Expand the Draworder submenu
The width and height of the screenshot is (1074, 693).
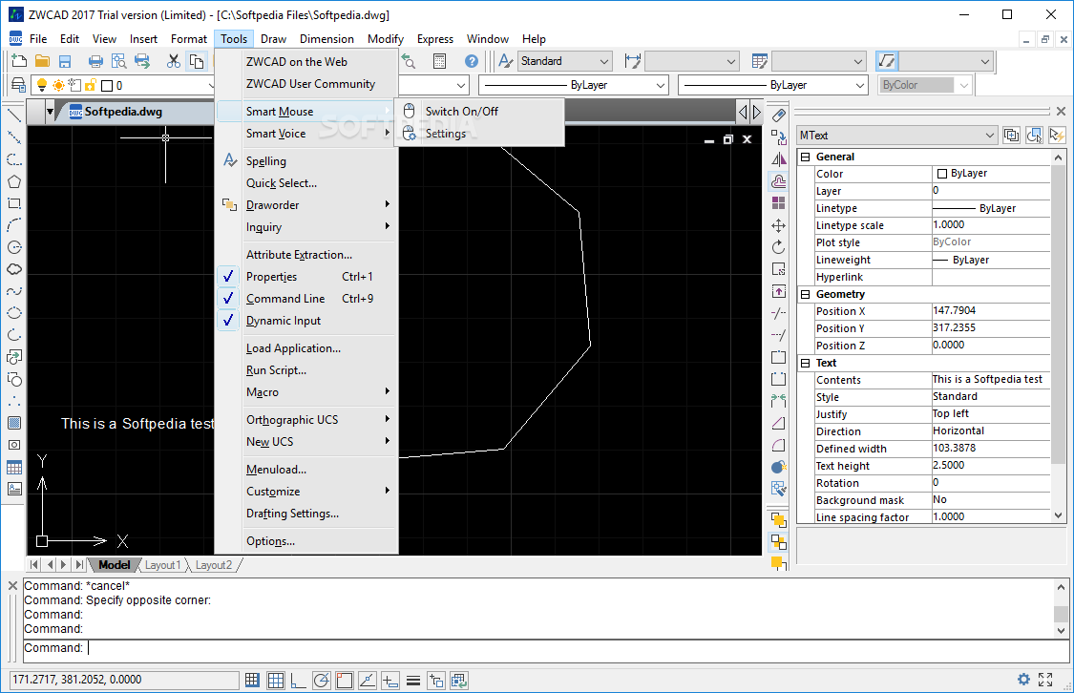306,204
